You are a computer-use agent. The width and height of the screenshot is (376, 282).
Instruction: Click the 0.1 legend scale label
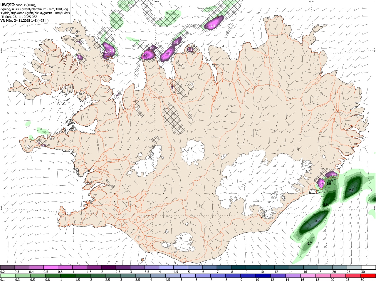(3, 280)
